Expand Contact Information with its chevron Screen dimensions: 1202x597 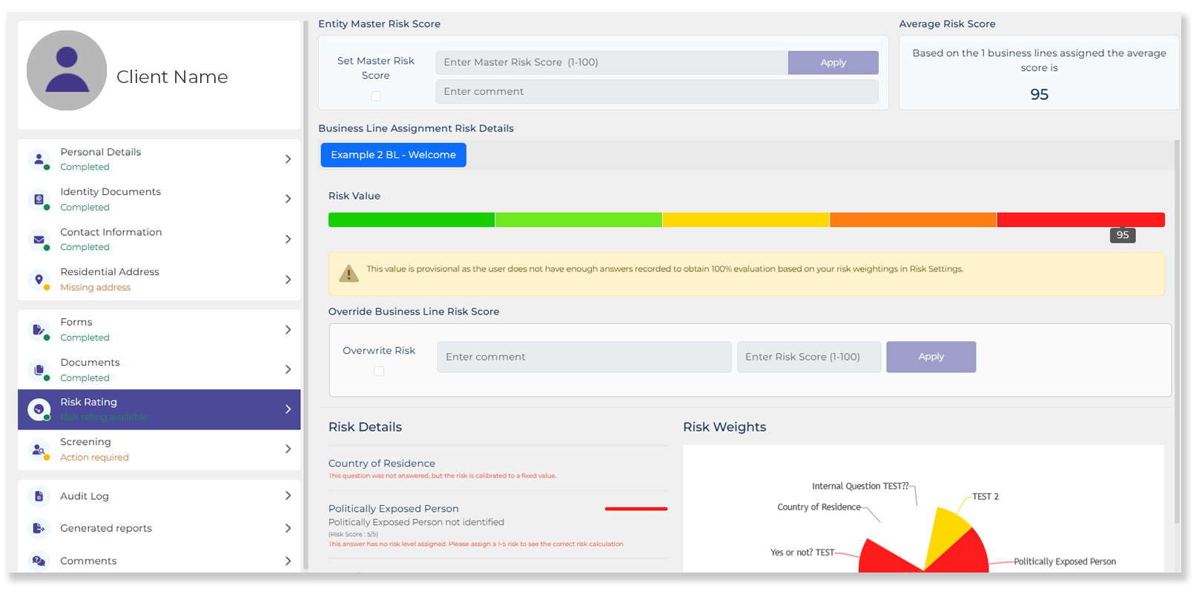(288, 239)
